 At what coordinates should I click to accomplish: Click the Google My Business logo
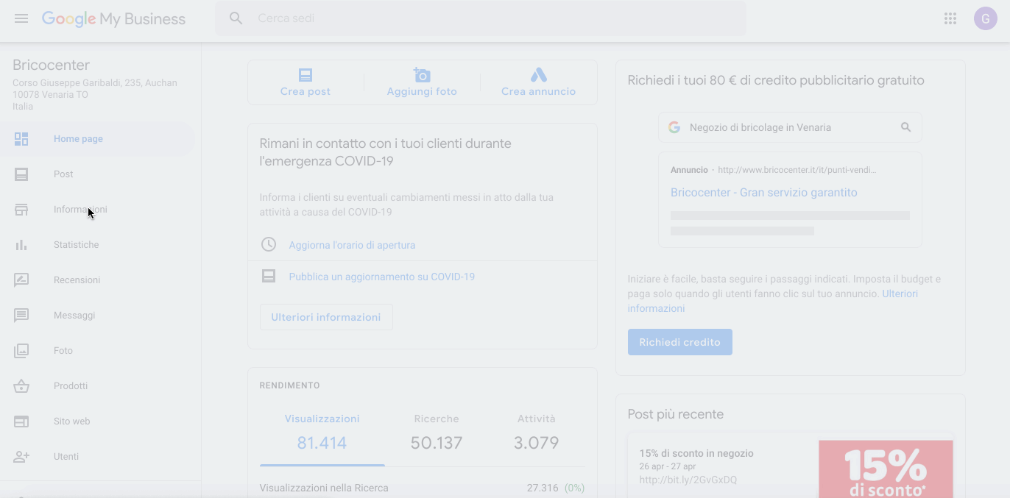pos(113,18)
